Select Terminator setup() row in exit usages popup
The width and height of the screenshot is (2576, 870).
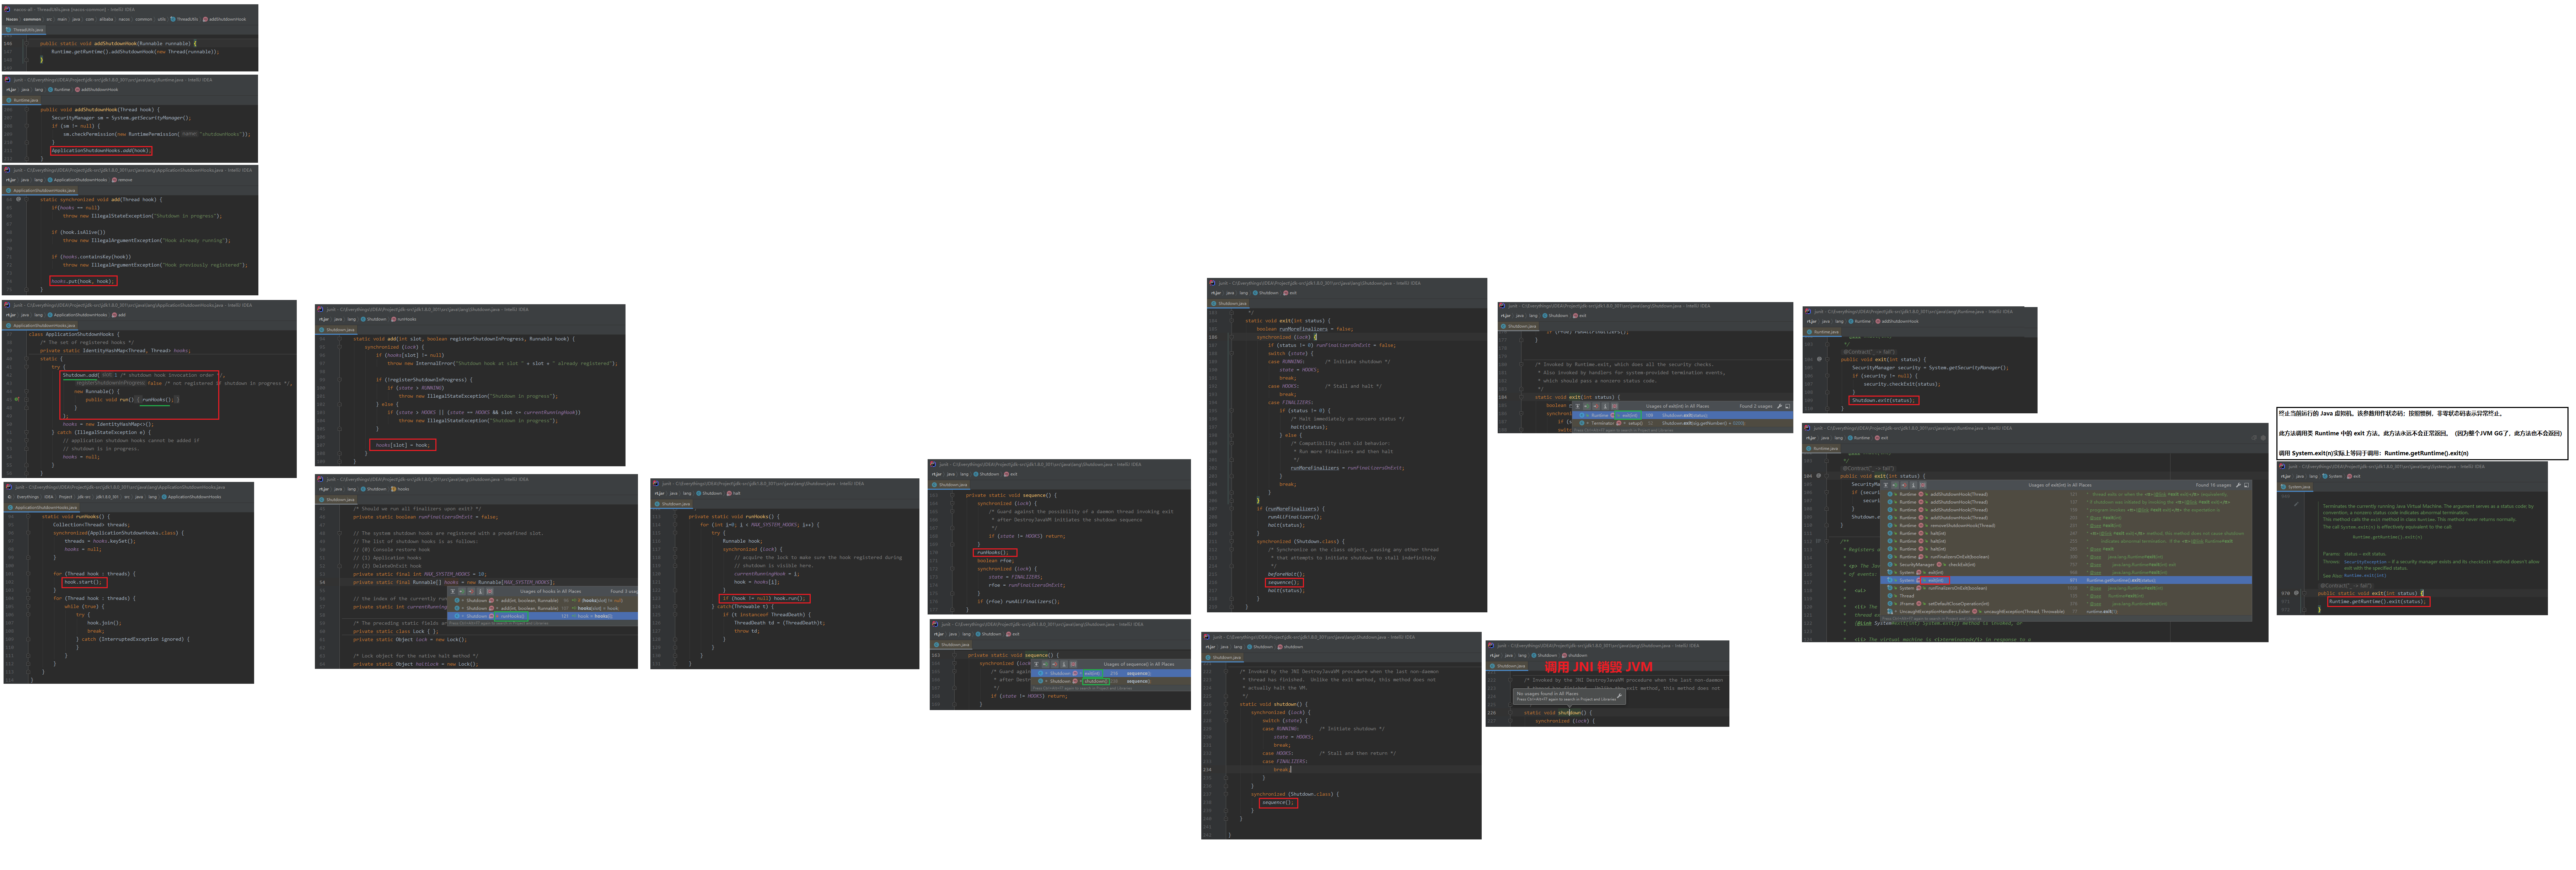[x=1682, y=423]
